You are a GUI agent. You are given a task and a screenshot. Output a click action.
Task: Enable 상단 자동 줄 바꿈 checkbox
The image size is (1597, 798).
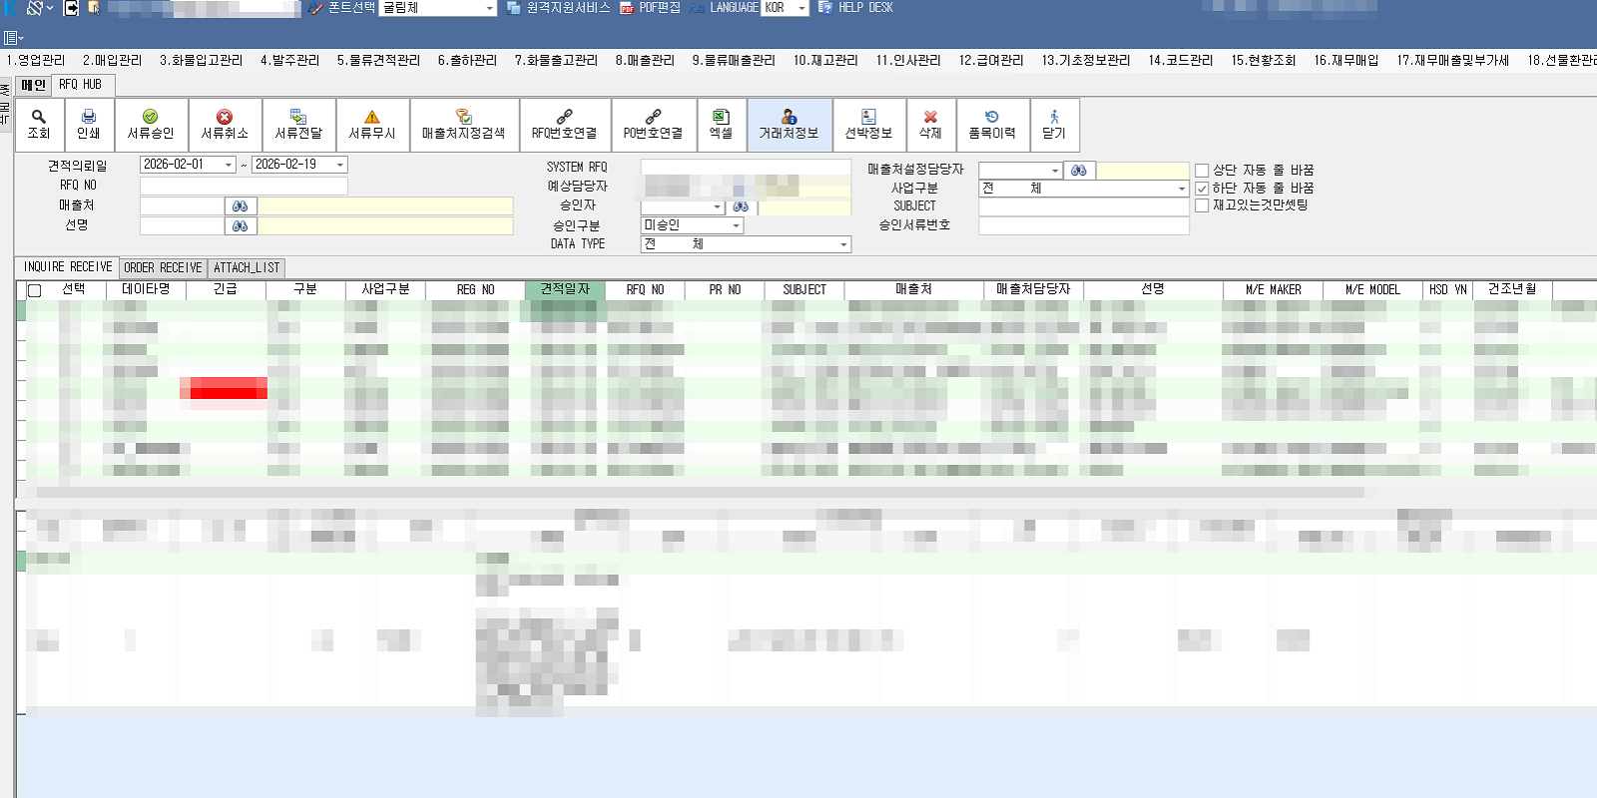tap(1202, 171)
